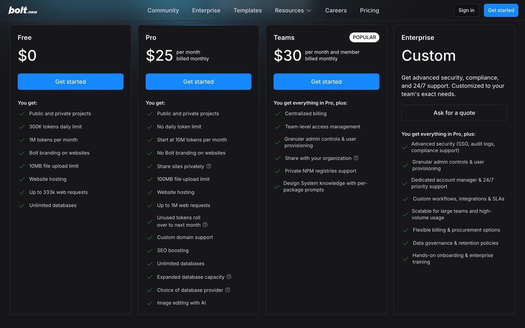Click the Sign in button
Viewport: 525px width, 328px height.
tap(466, 10)
